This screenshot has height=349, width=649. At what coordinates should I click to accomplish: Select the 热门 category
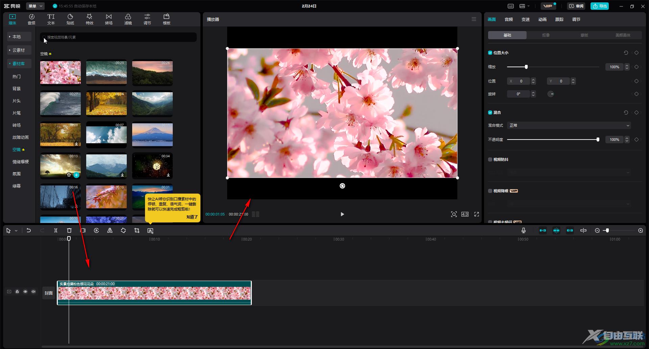click(17, 76)
